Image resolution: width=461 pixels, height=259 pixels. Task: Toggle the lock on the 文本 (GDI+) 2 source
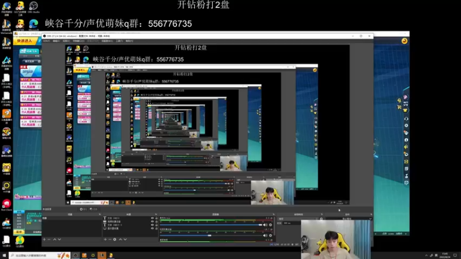pyautogui.click(x=156, y=225)
